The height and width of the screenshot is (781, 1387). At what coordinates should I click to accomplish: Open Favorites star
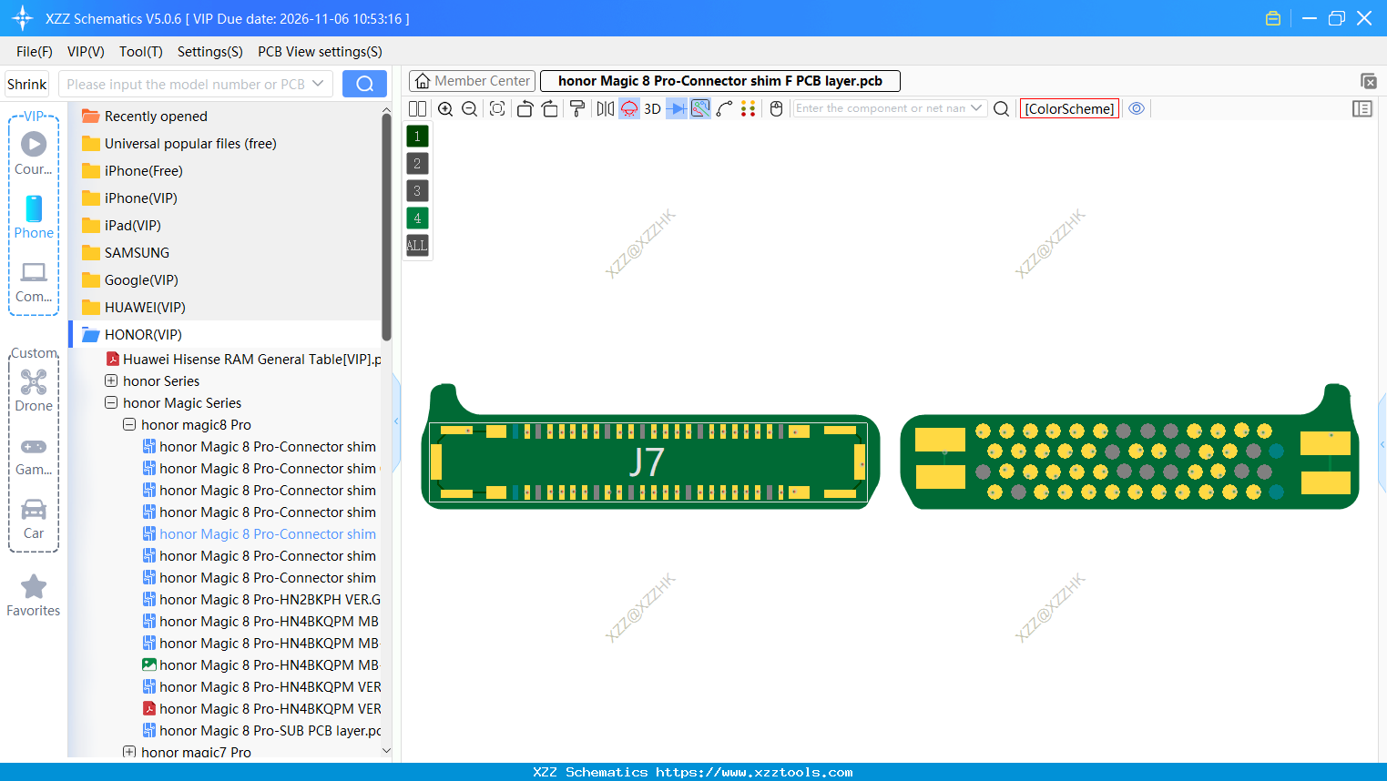[34, 596]
